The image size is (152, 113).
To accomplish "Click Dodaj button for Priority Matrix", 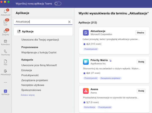I will (x=141, y=62).
